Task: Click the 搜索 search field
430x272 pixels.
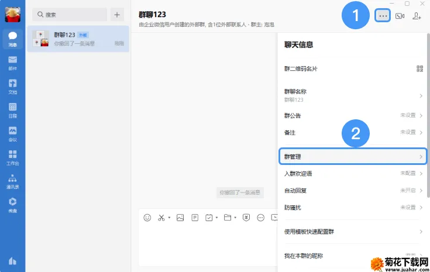Action: [70, 15]
